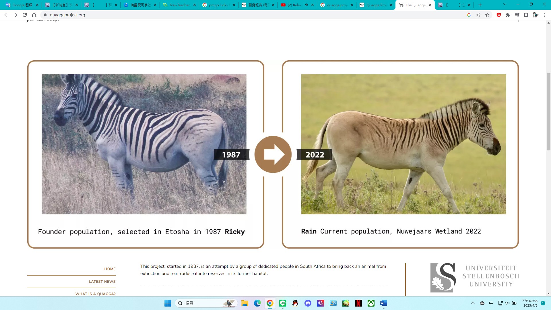The image size is (551, 310).
Task: Share this page via the share icon
Action: 478,15
